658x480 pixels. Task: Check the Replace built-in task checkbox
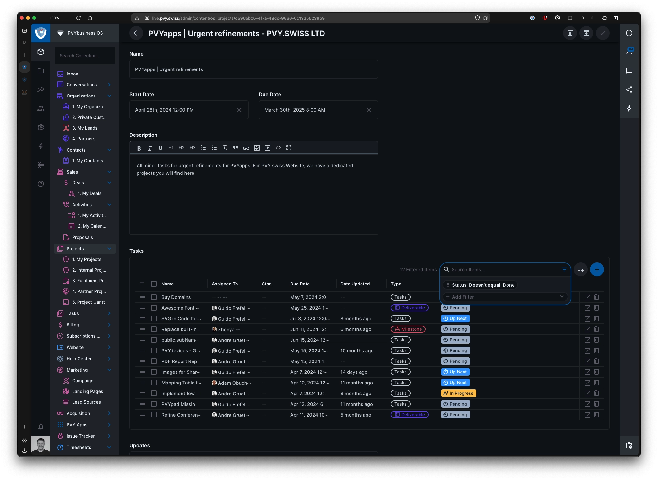click(x=154, y=329)
